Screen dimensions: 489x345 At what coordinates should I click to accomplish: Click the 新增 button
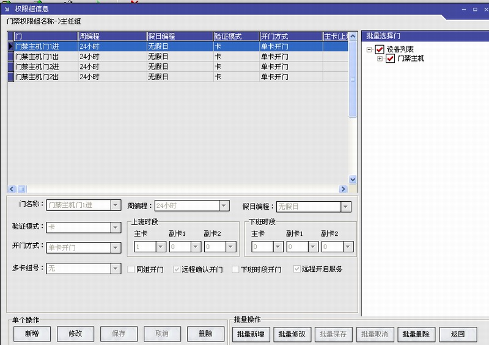coord(32,333)
